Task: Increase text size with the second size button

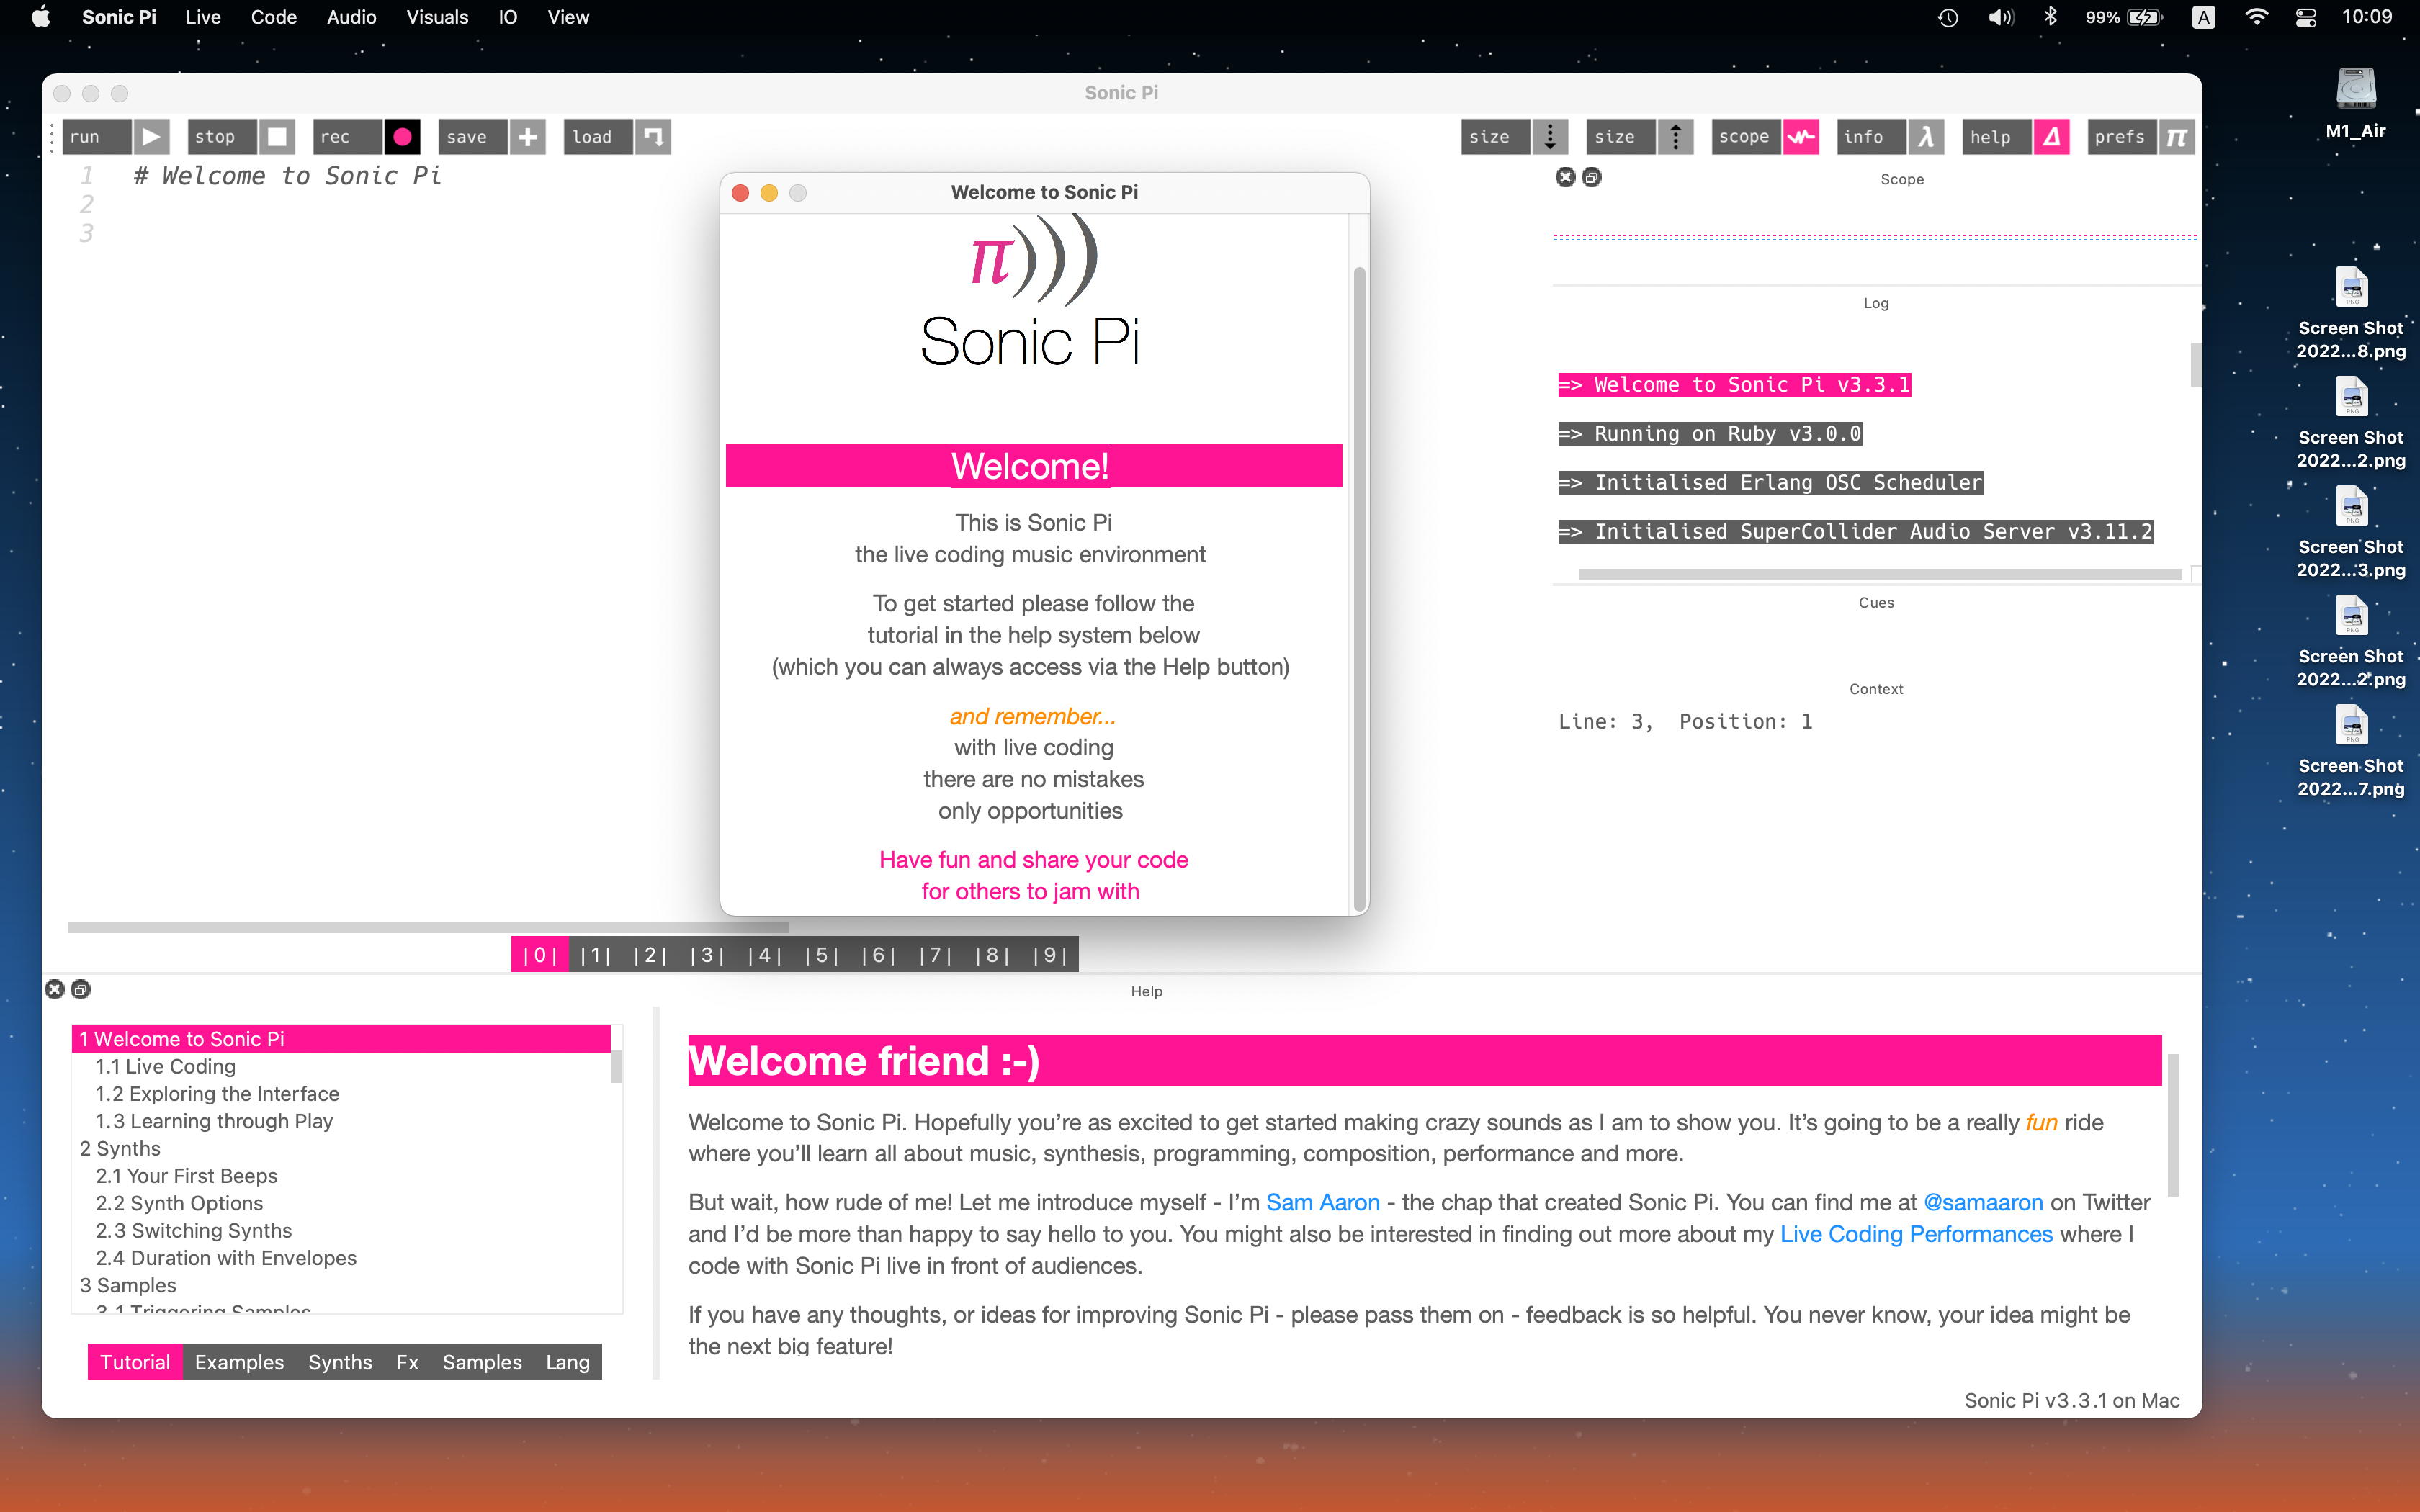Action: click(x=1675, y=137)
